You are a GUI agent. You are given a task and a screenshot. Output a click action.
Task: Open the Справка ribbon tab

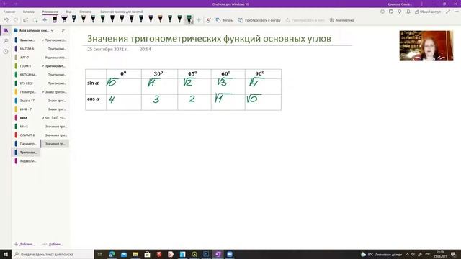[86, 12]
